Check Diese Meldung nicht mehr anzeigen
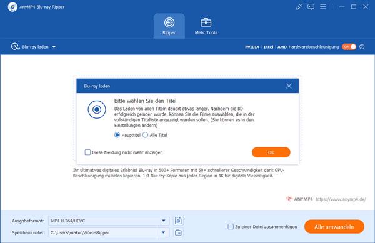This screenshot has height=243, width=375. pos(87,152)
